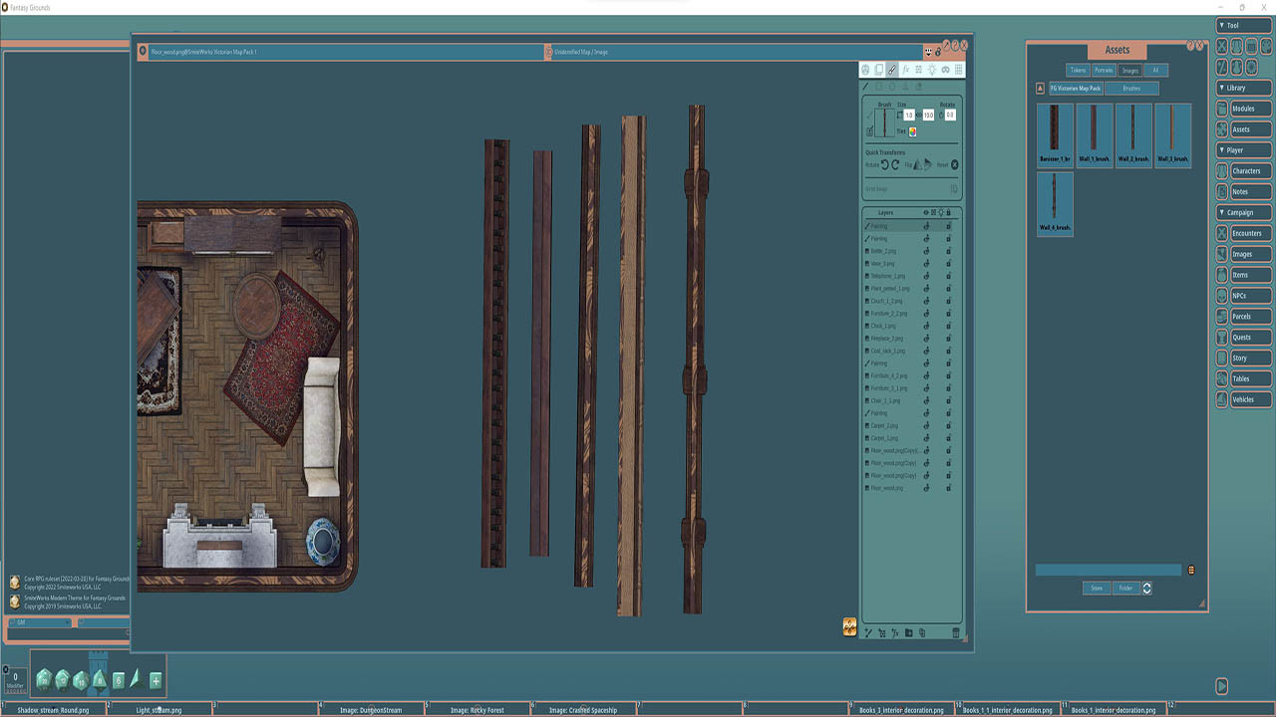Viewport: 1276px width, 717px height.
Task: Rotate the brush counterclockwise in Quick Transforms
Action: (x=885, y=163)
